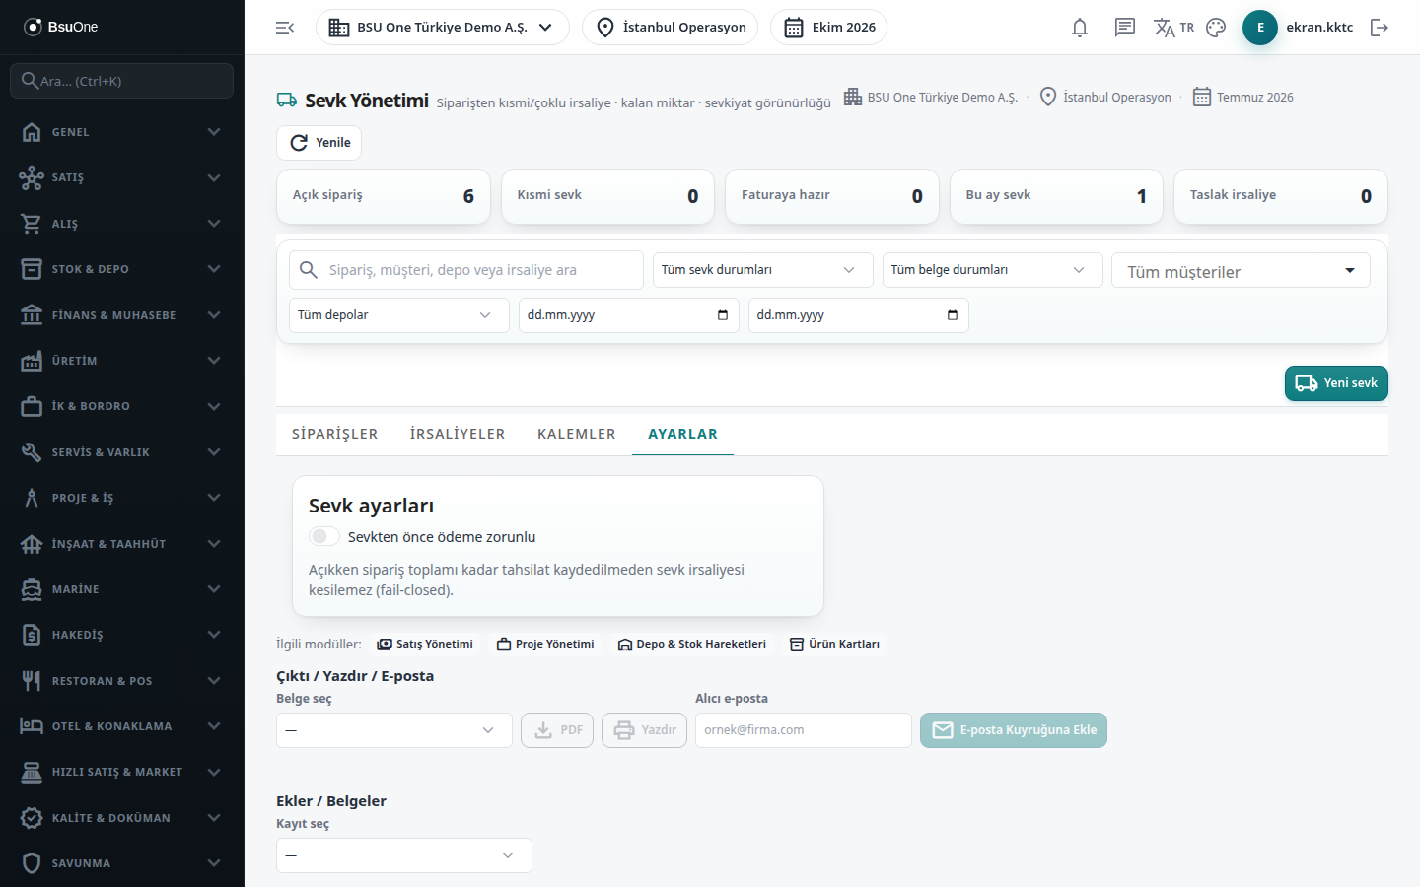Screen dimensions: 1420x887
Task: Open Tüm müşteriler combo box
Action: click(1242, 271)
